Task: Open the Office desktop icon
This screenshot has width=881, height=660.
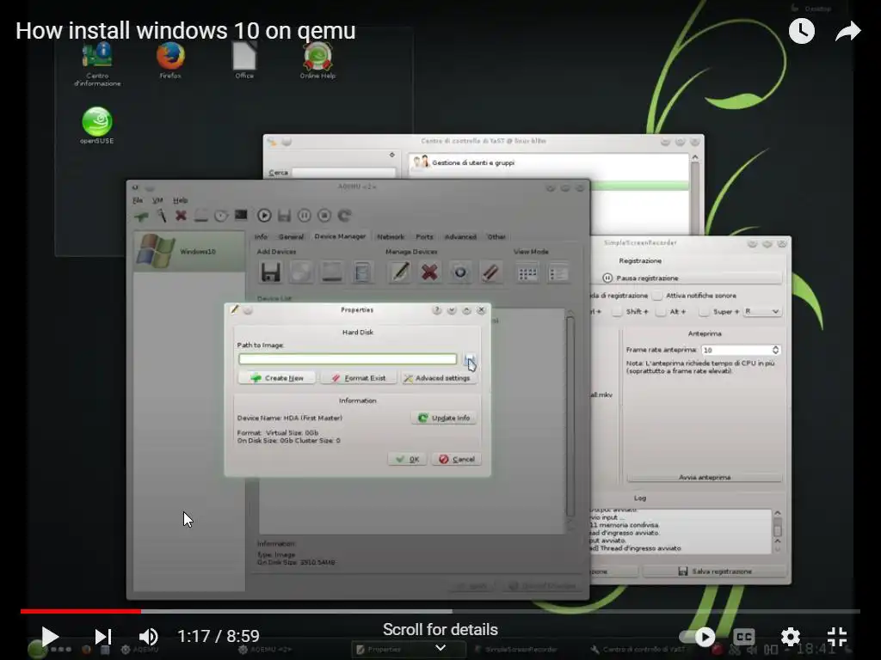Action: (243, 60)
